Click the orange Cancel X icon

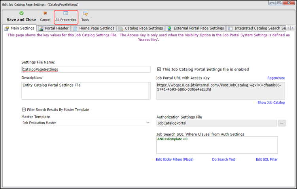pos(45,13)
